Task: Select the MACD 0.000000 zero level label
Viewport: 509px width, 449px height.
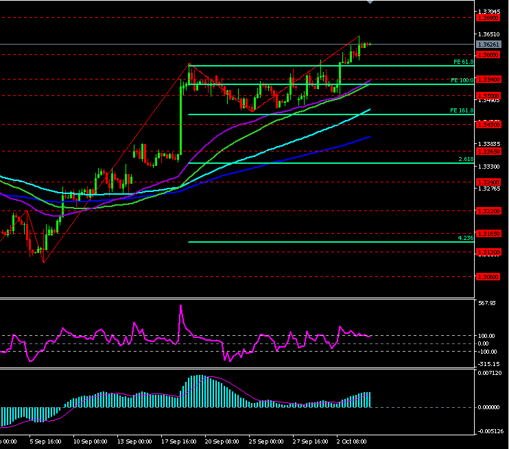Action: 488,407
